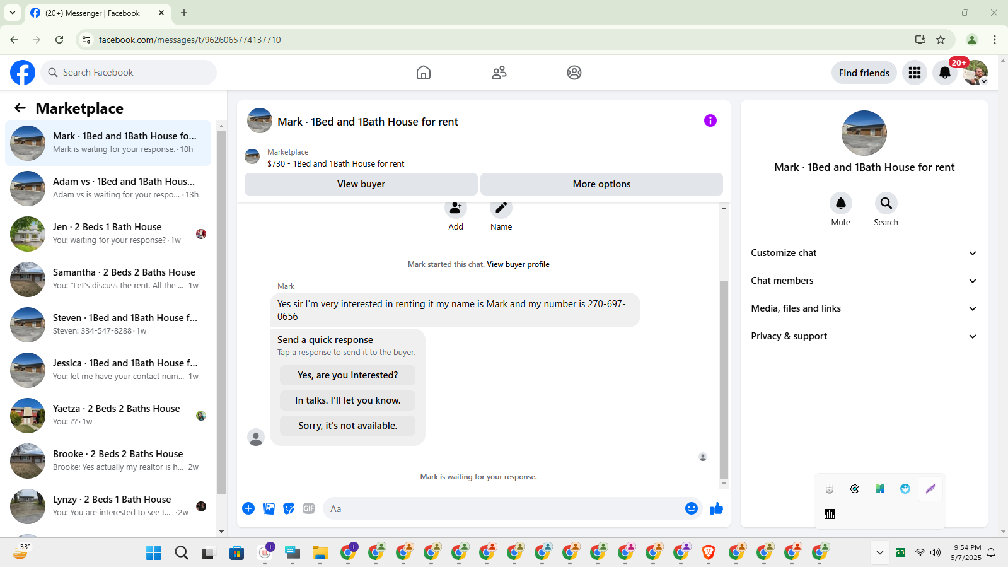Open the Friends icon in top nav

(499, 73)
